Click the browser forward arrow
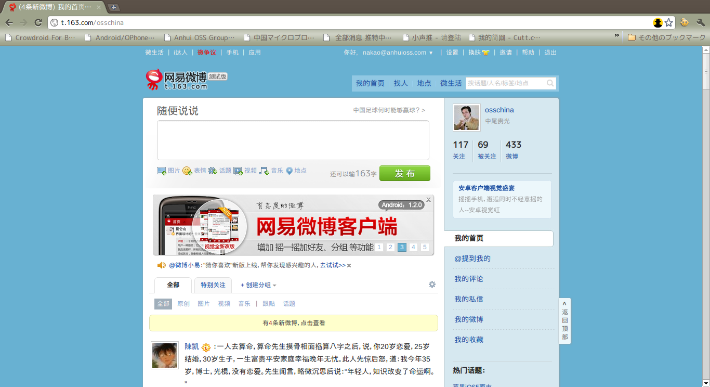The width and height of the screenshot is (710, 387). tap(23, 22)
